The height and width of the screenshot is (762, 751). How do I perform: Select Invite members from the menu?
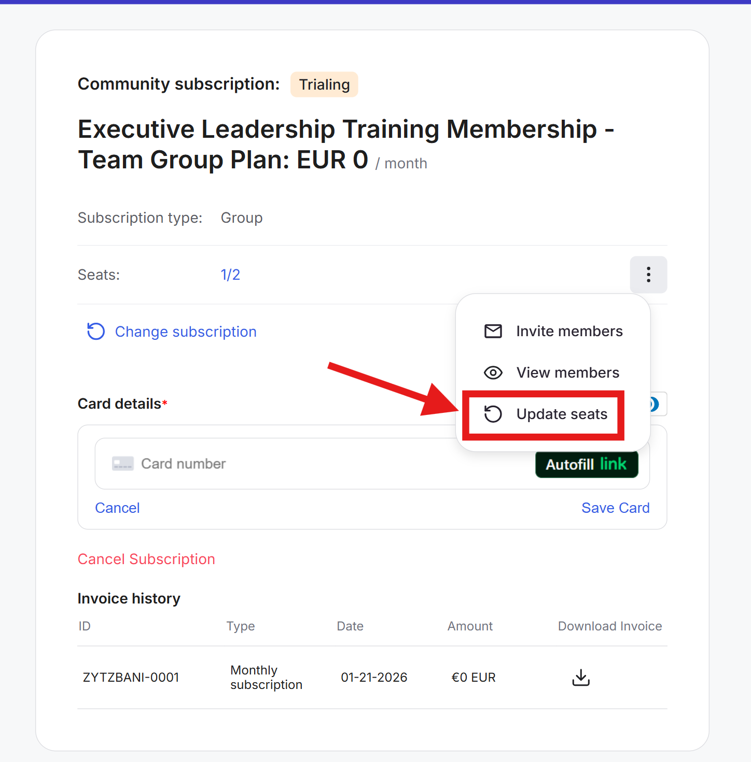click(x=569, y=332)
